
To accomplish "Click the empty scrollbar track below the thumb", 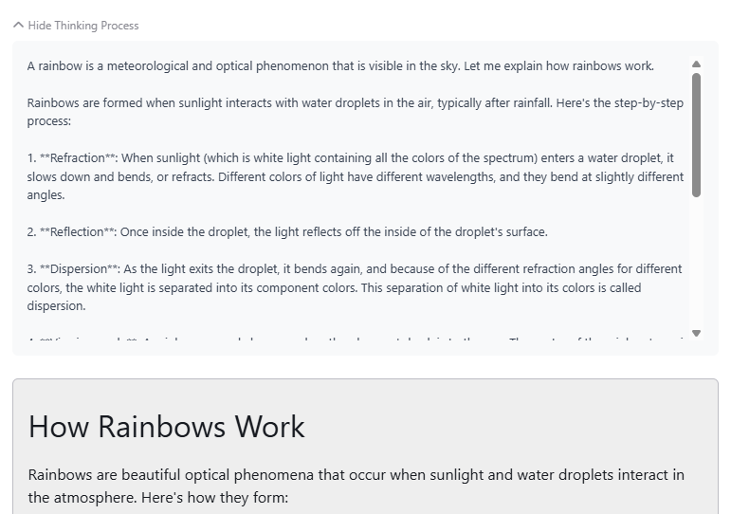I will 697,266.
